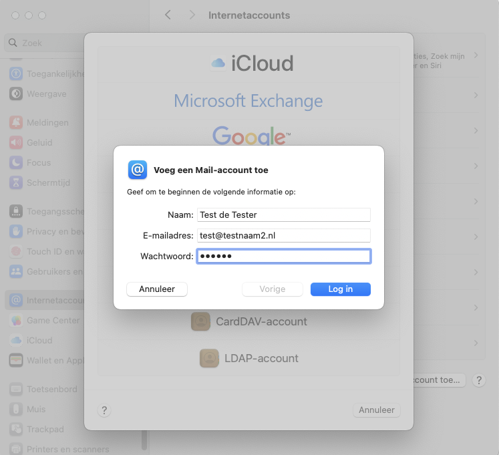
Task: Select the iCloud account type logo
Action: (252, 63)
